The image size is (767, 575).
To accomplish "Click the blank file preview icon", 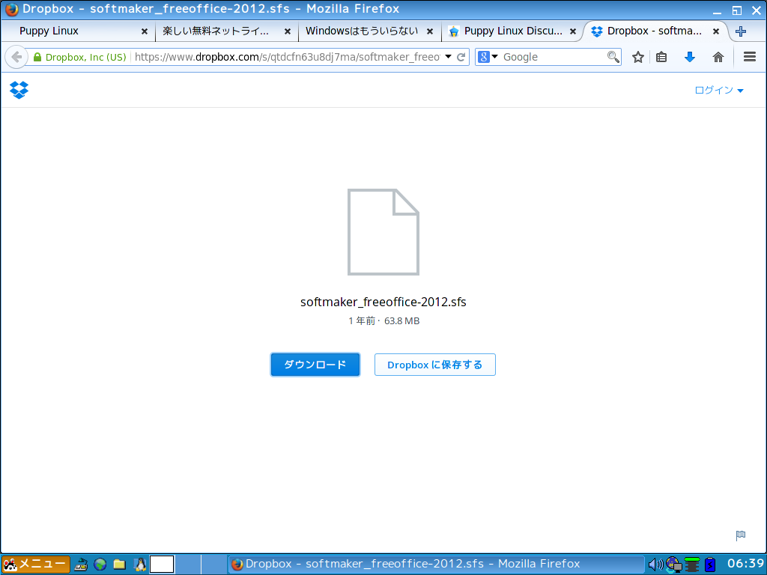I will coord(383,232).
